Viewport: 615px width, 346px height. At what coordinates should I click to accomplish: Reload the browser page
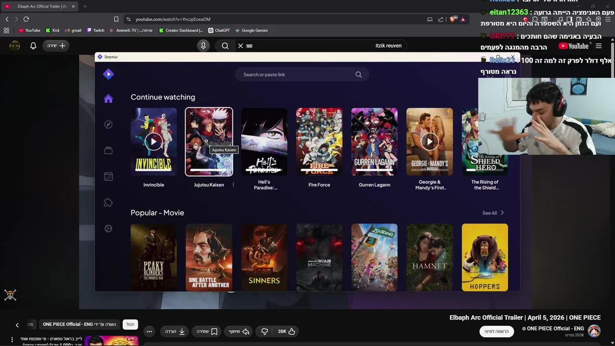26,19
